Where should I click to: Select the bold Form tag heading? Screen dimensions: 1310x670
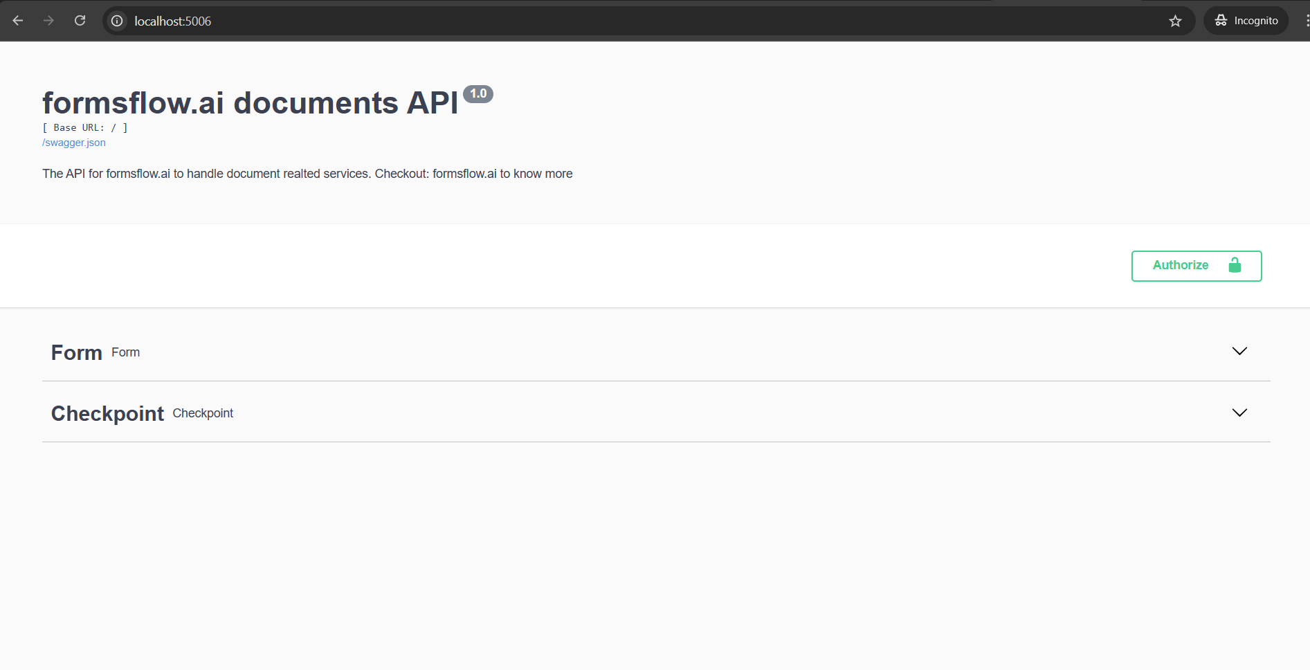click(x=77, y=353)
